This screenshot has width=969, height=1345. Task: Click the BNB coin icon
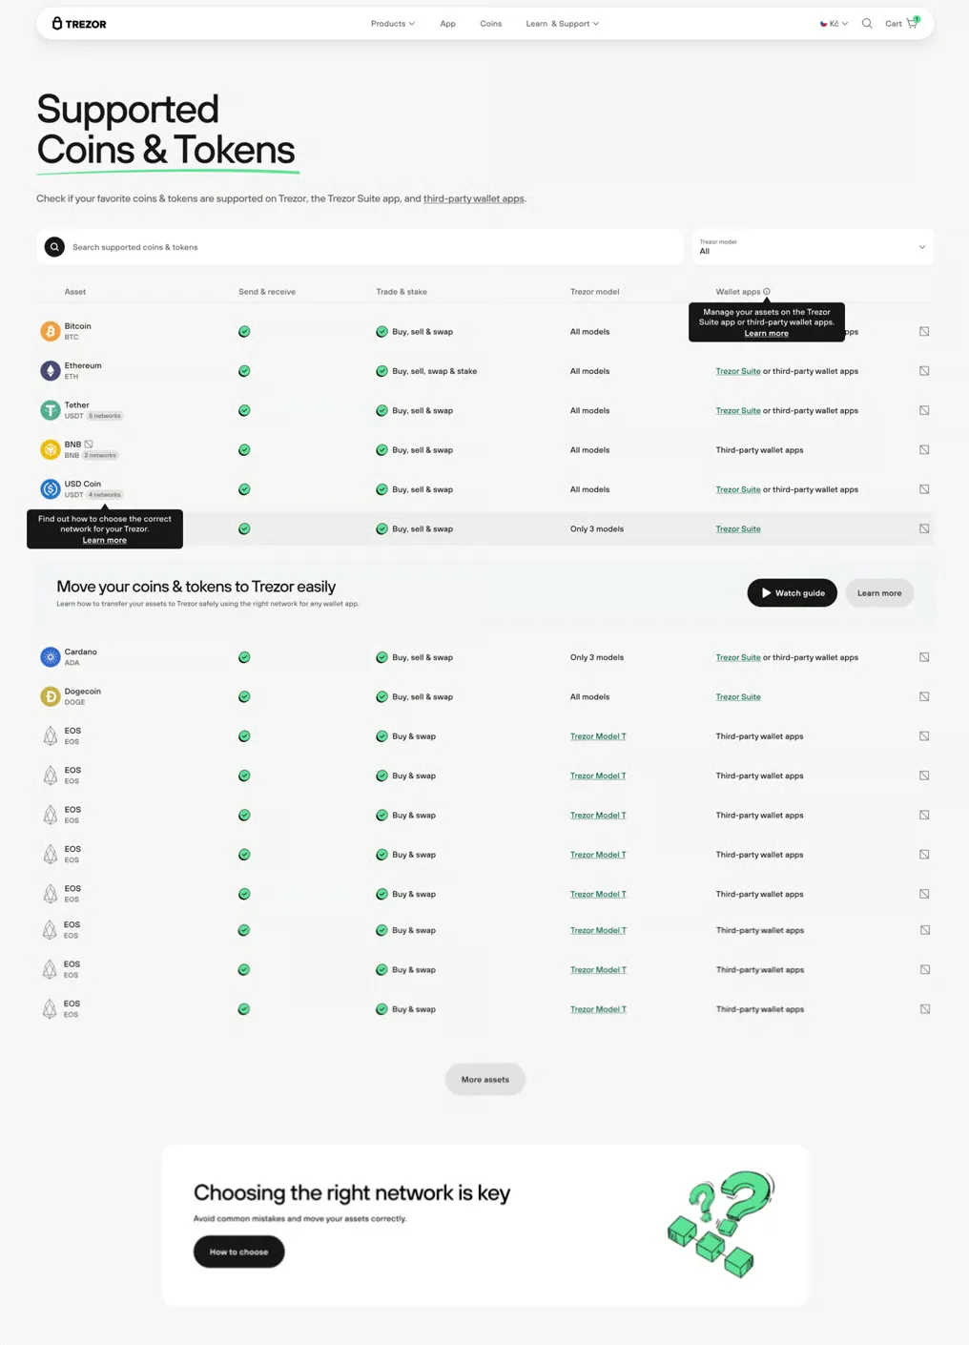click(x=51, y=450)
